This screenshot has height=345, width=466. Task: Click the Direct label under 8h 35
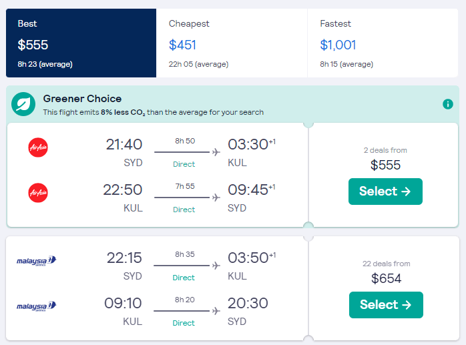[184, 278]
